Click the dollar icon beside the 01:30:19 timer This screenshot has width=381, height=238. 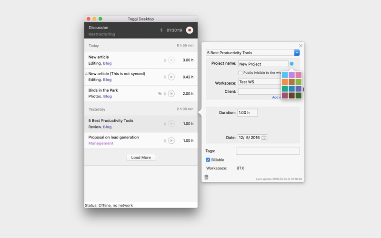point(161,30)
